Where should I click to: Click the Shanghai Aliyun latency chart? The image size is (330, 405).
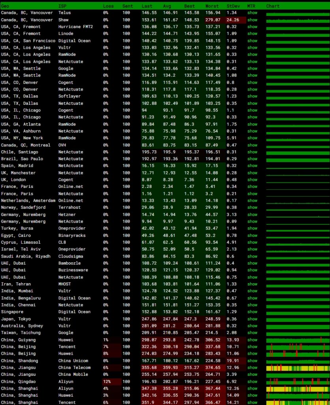point(298,388)
